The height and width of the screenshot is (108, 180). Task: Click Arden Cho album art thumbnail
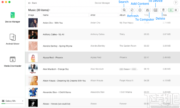click(x=33, y=23)
